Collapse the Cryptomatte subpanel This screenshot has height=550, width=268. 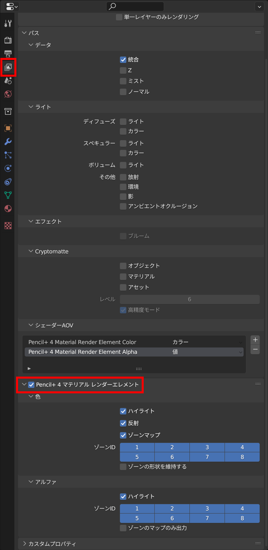pyautogui.click(x=31, y=251)
